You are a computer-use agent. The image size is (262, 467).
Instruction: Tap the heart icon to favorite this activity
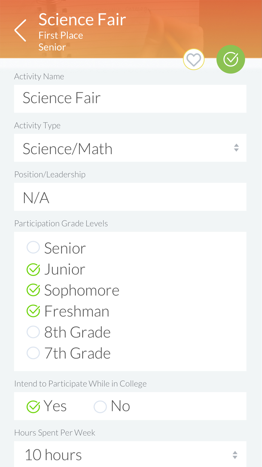(194, 59)
